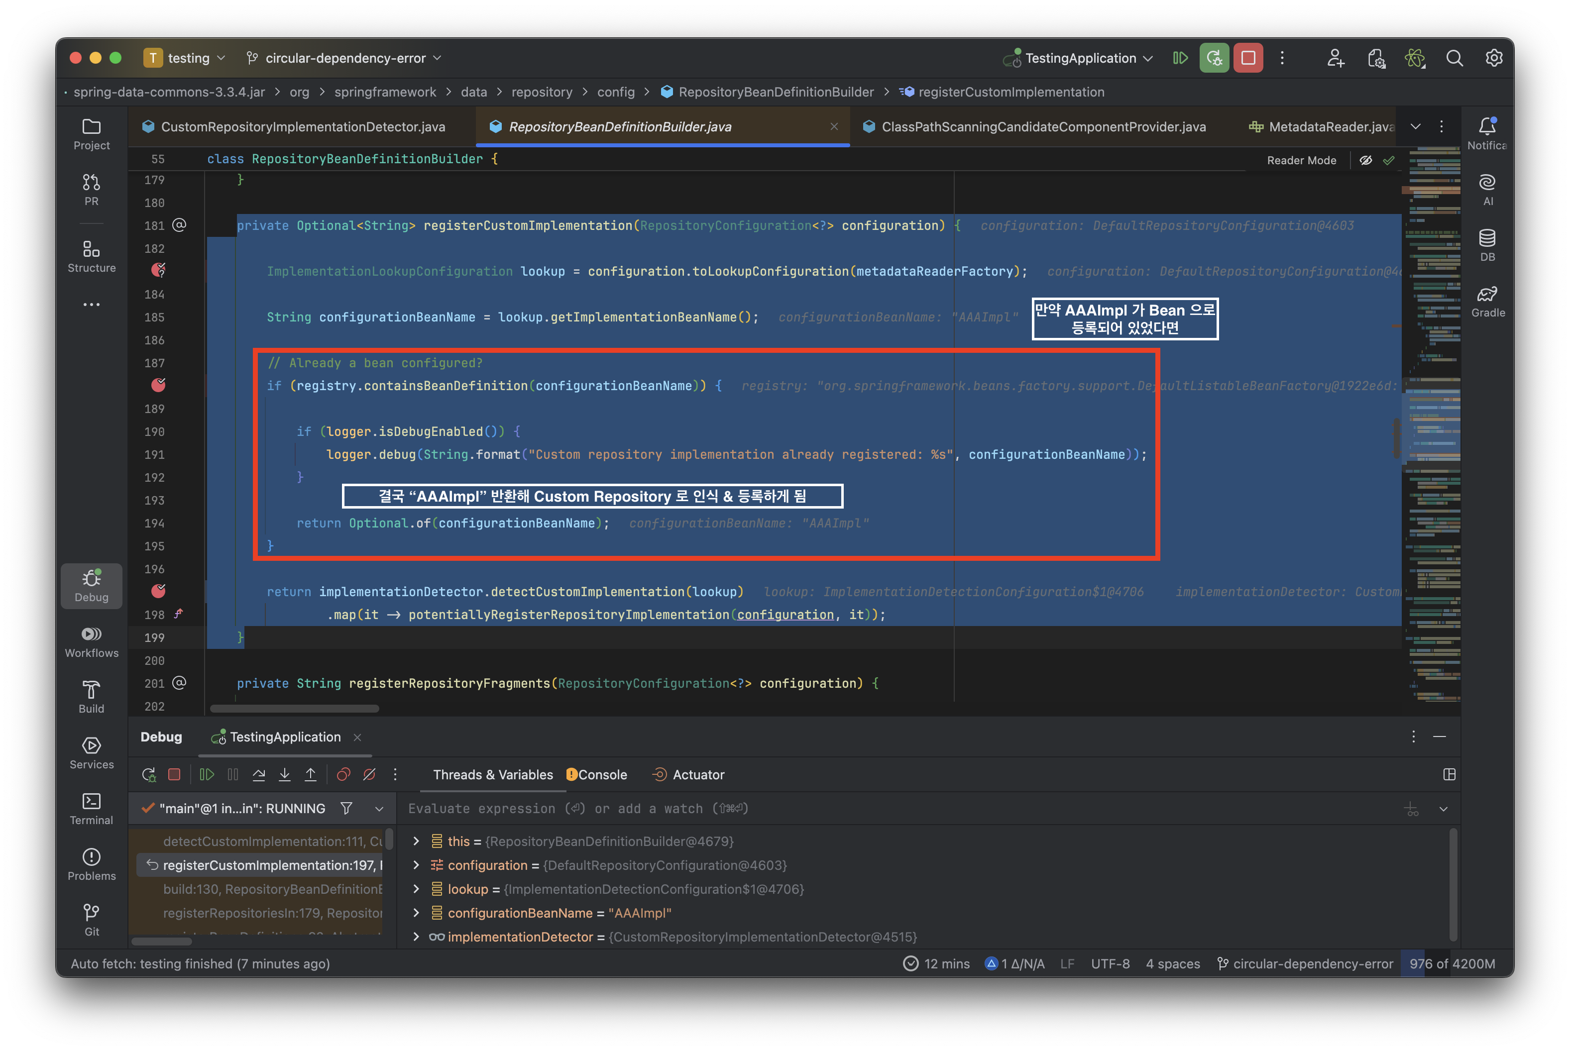Click Search Everywhere magnifier icon
The image size is (1570, 1051).
tap(1454, 58)
